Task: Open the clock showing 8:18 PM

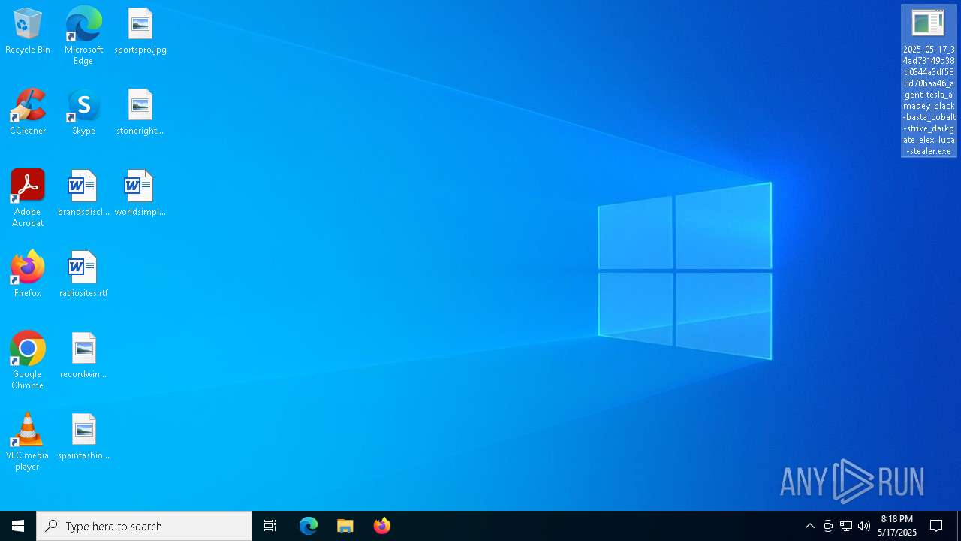Action: [897, 526]
